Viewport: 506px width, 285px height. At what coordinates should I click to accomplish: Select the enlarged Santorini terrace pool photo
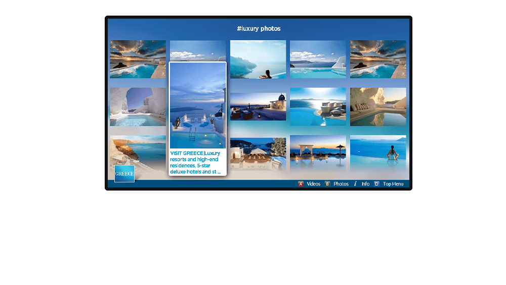click(198, 106)
